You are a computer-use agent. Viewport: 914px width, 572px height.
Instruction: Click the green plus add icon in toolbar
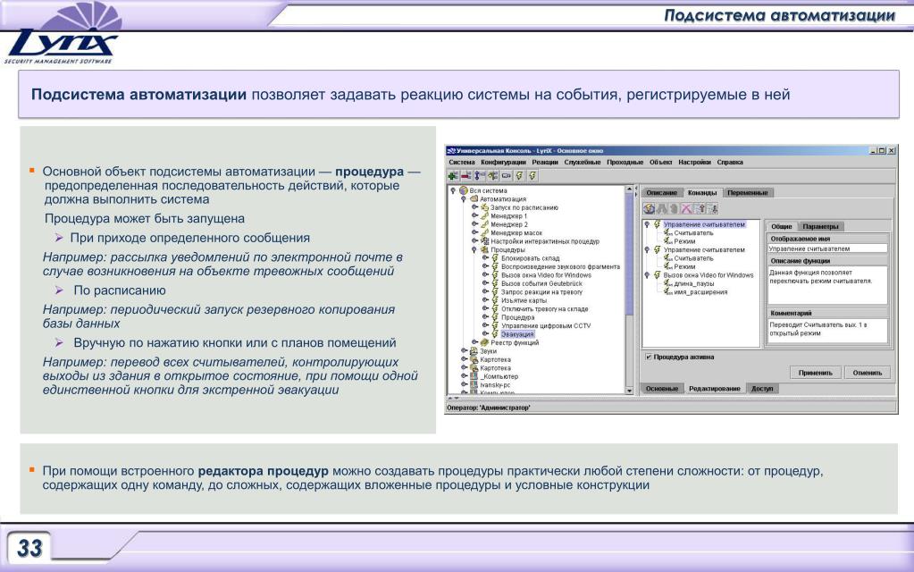pyautogui.click(x=453, y=175)
